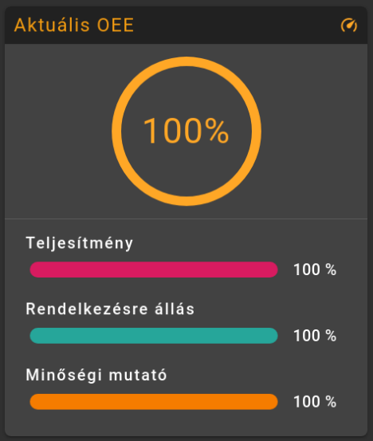Viewport: 373px width, 441px height.
Task: Click the middle of the orange quality bar
Action: (x=154, y=402)
